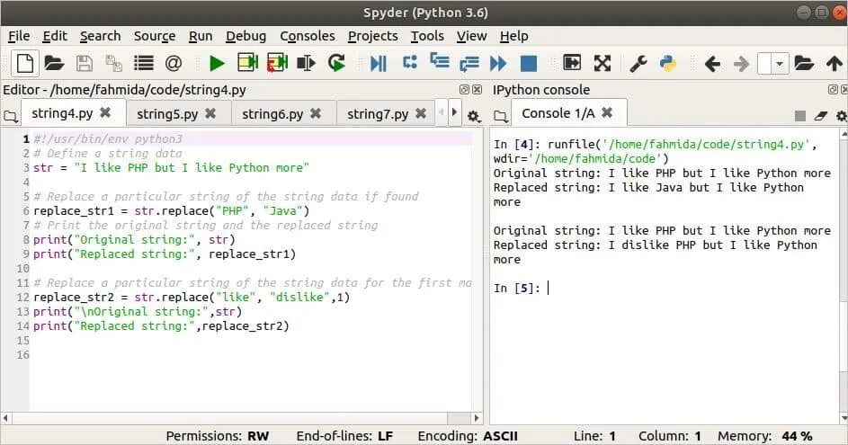The width and height of the screenshot is (848, 445).
Task: Close the string7.py tab
Action: [421, 113]
